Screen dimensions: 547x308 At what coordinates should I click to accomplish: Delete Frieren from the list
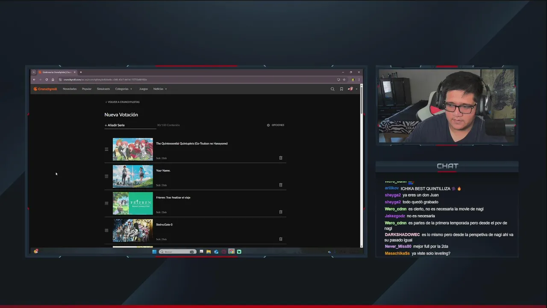281,212
